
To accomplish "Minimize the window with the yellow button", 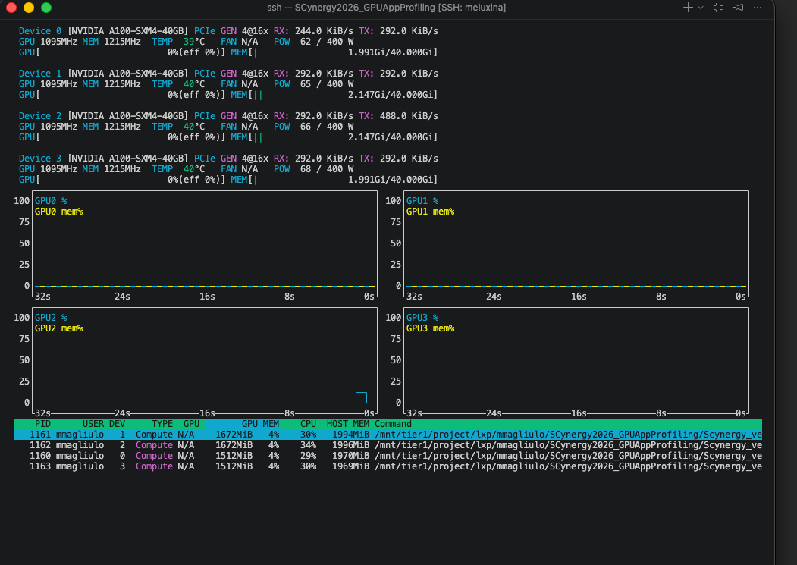I will [x=29, y=8].
